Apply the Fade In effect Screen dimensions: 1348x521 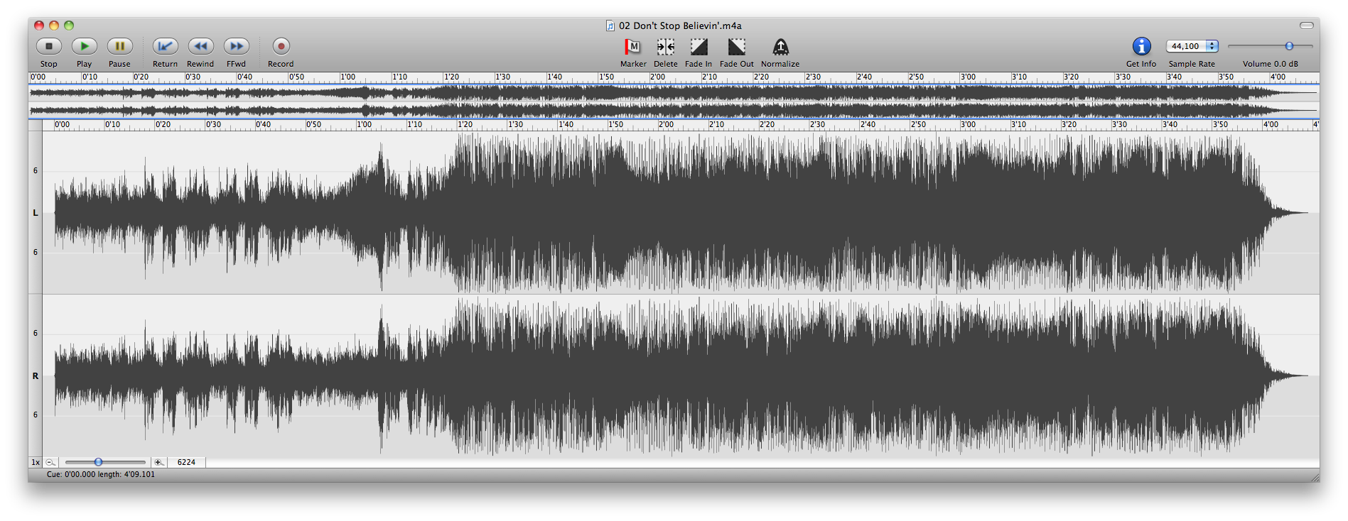click(699, 47)
